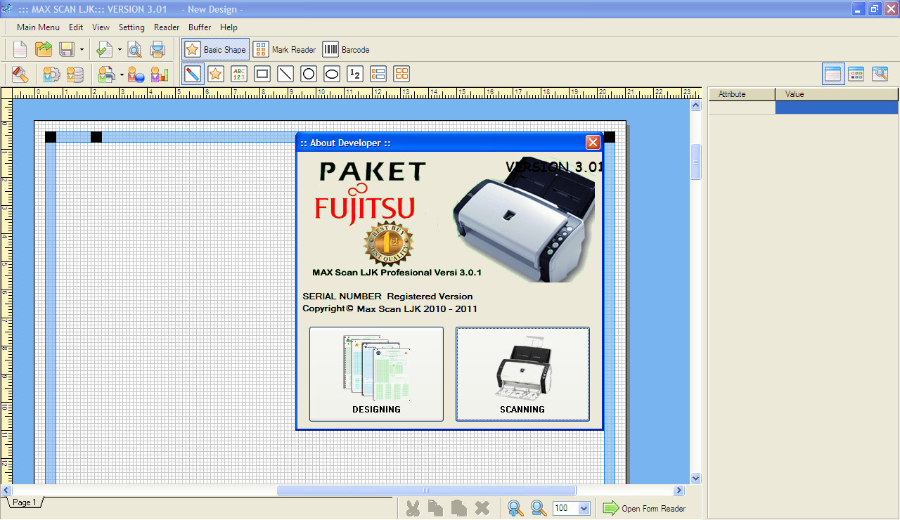Open the Buffer menu
Viewport: 900px width, 520px height.
pos(200,27)
